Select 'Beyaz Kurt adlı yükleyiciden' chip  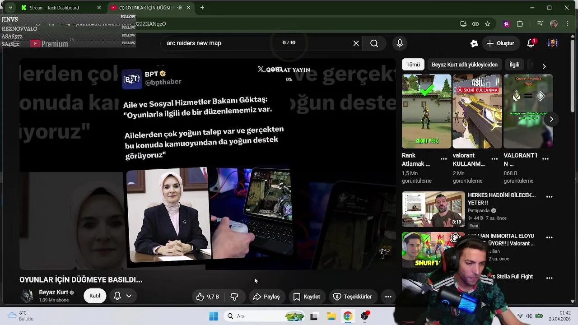[464, 65]
